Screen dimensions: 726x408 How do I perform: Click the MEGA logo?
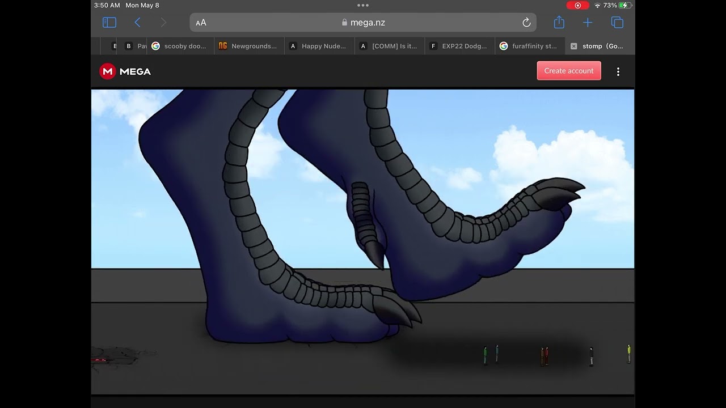(x=125, y=71)
